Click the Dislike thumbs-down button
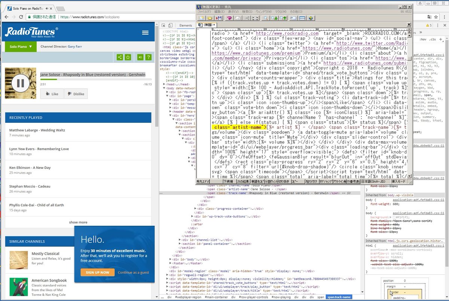Image resolution: width=449 pixels, height=301 pixels. click(x=76, y=94)
